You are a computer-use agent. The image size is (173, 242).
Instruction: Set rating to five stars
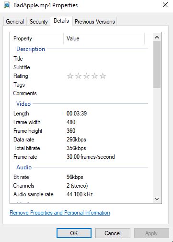pos(103,76)
